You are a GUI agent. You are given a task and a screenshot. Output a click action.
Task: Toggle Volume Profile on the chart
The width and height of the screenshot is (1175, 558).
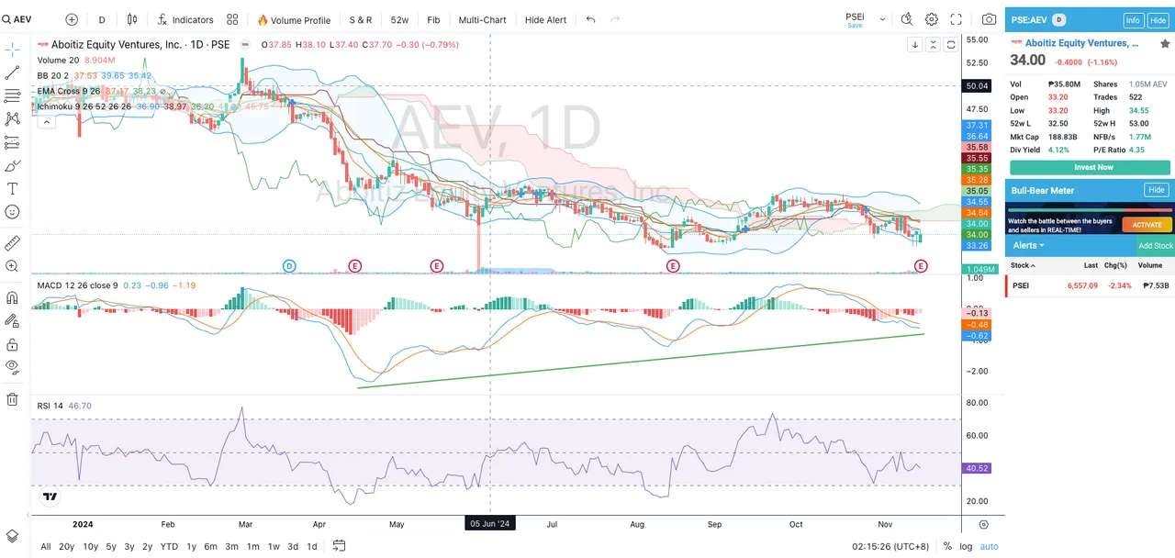coord(294,19)
